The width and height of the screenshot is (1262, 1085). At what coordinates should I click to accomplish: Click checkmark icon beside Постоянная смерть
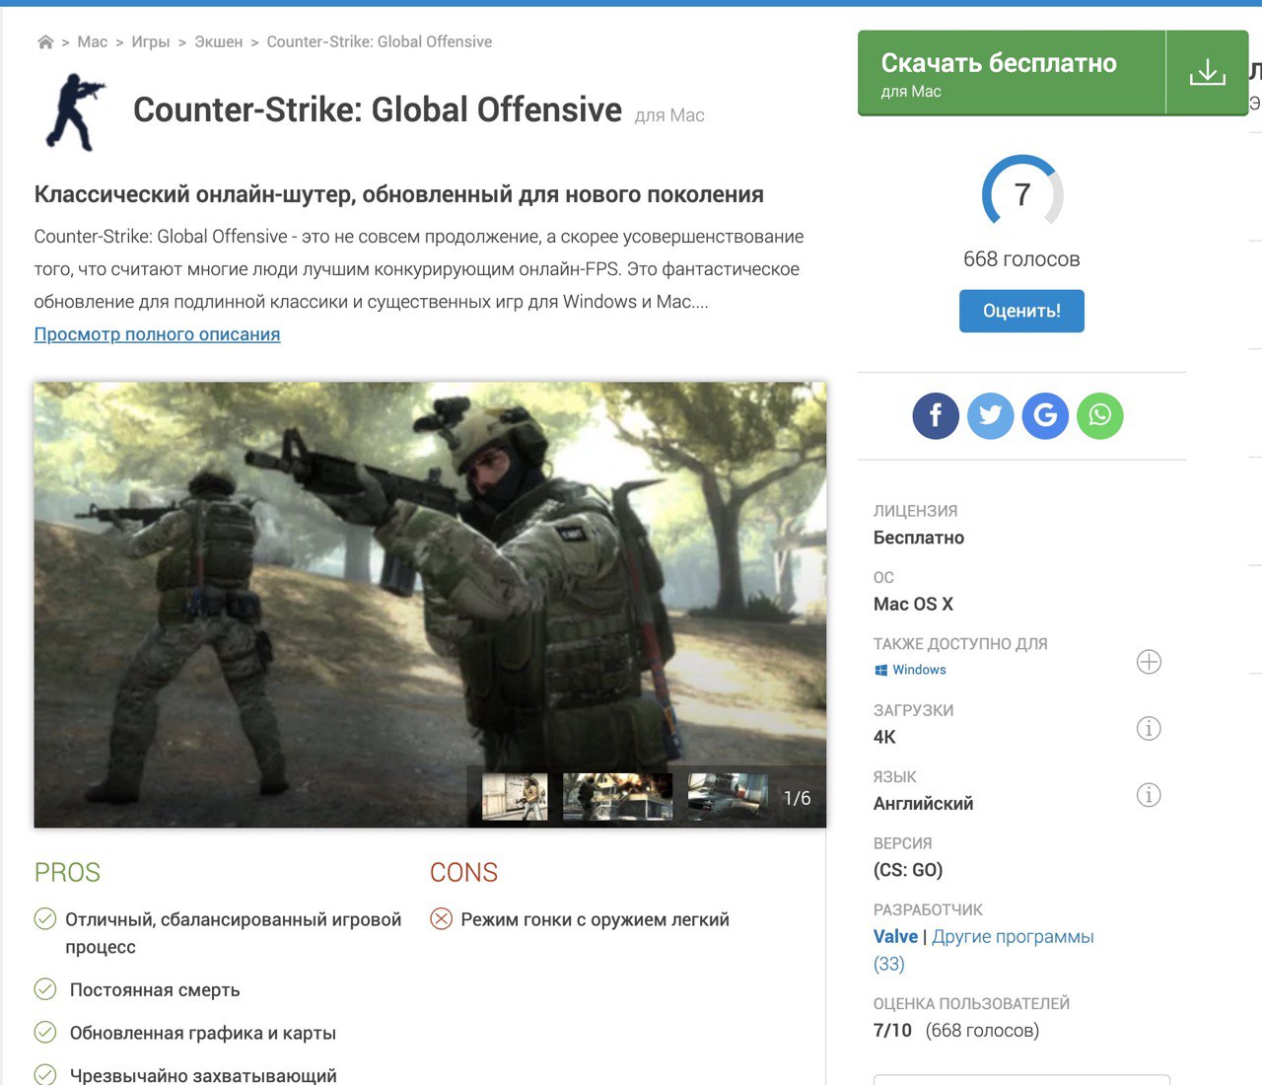[x=45, y=989]
